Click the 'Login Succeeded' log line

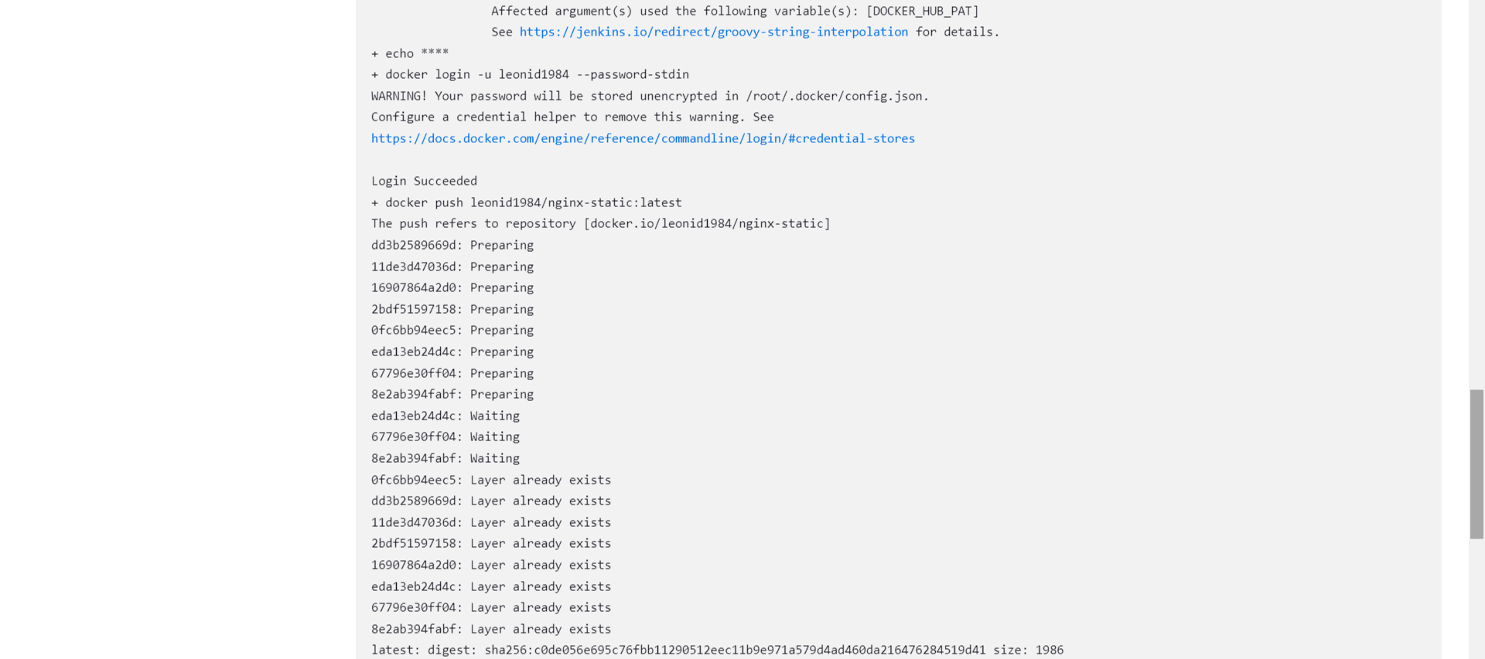(x=424, y=181)
